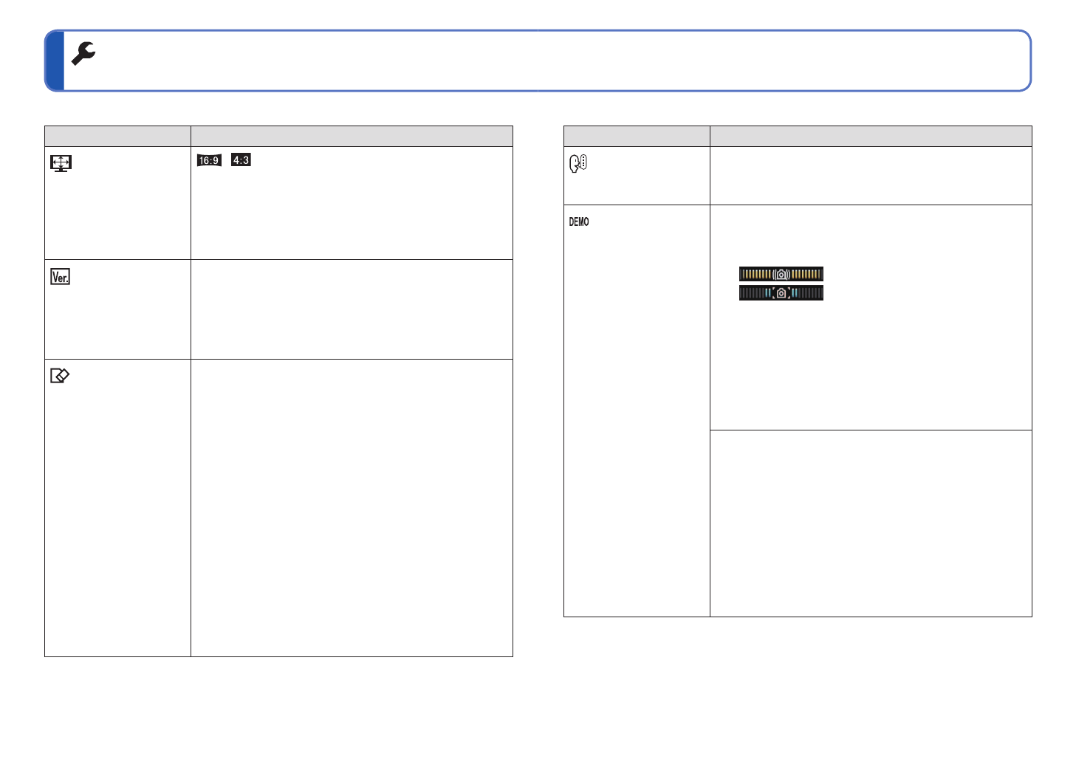Select the Format card eraser icon

pos(59,376)
